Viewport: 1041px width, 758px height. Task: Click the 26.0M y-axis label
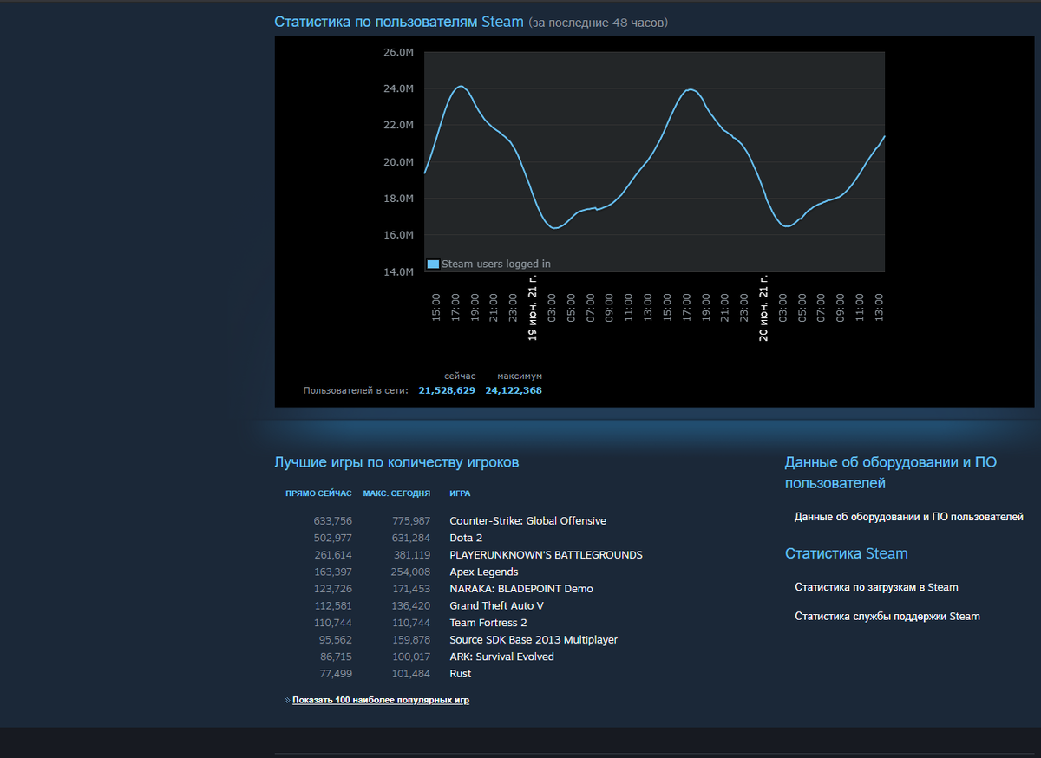[x=398, y=52]
